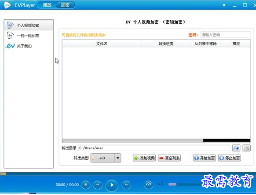Click the 可直接将文件拖拽到表格中 hint text

[x=84, y=35]
